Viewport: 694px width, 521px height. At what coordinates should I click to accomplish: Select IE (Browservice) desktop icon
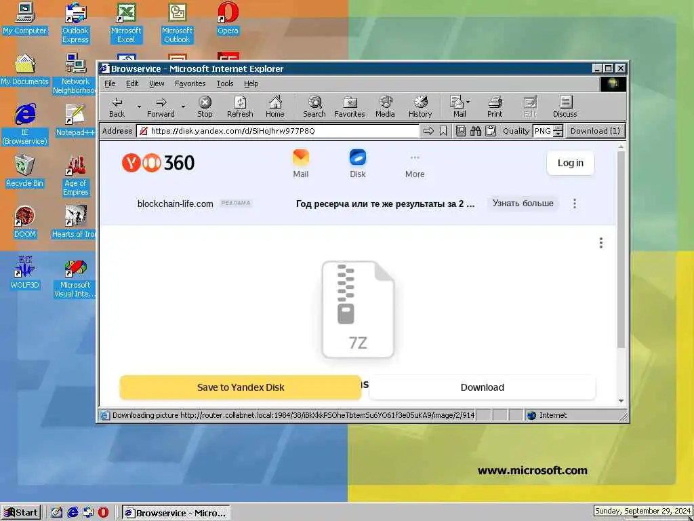click(x=24, y=125)
